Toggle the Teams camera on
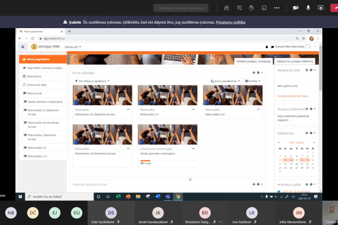 pos(296,8)
